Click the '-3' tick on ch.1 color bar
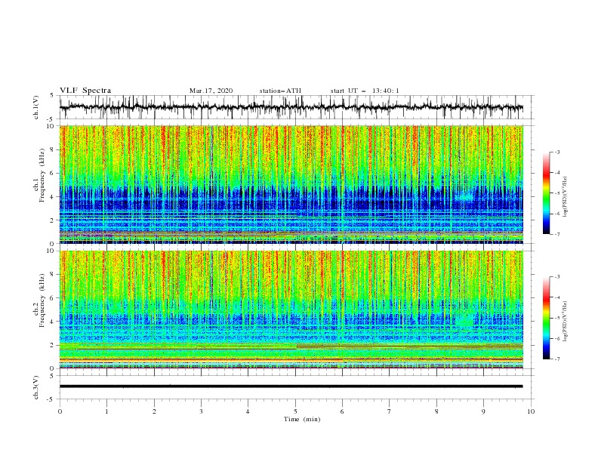The width and height of the screenshot is (598, 462). (x=556, y=152)
